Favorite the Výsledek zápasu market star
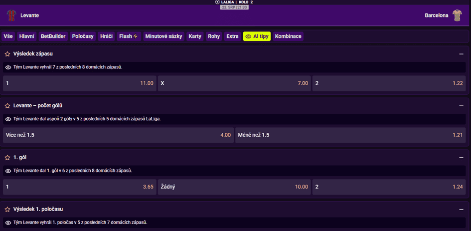Viewport: 471px width, 231px height. [7, 54]
